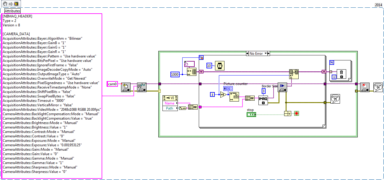Select the IMAQdx Write Attributes node
Screen dimensions: 384x180
coord(142,87)
